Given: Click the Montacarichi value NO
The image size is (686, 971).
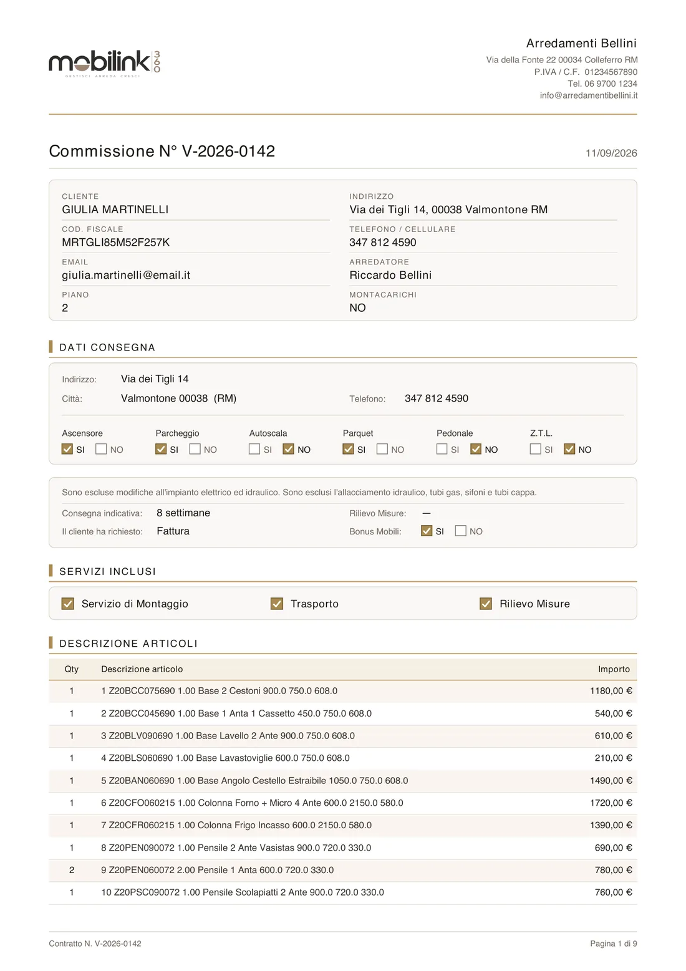Looking at the screenshot, I should tap(357, 307).
